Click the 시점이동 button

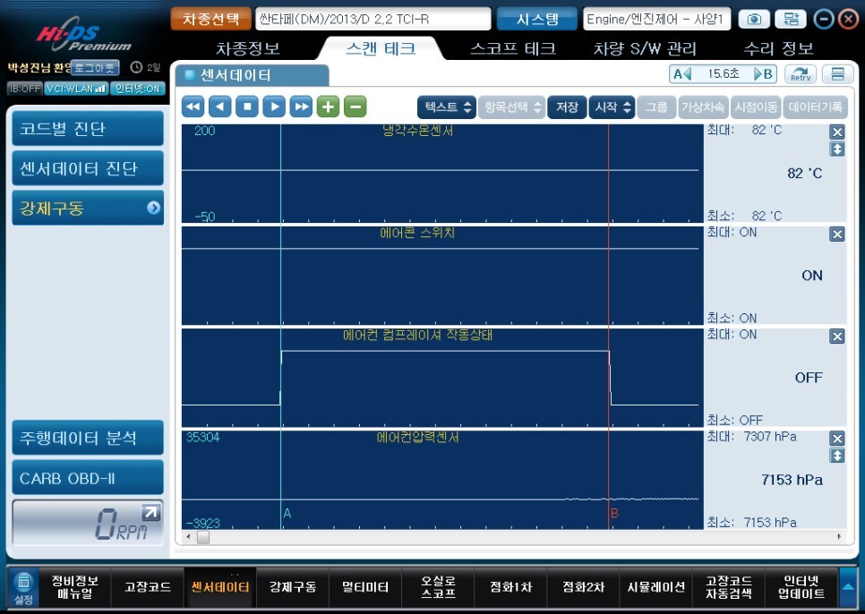pos(756,107)
